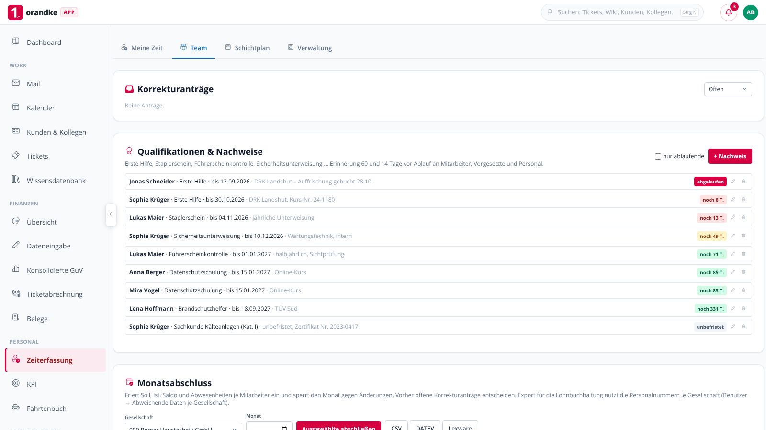This screenshot has width=766, height=430.
Task: Open Dashboard in the sidebar
Action: (56, 42)
